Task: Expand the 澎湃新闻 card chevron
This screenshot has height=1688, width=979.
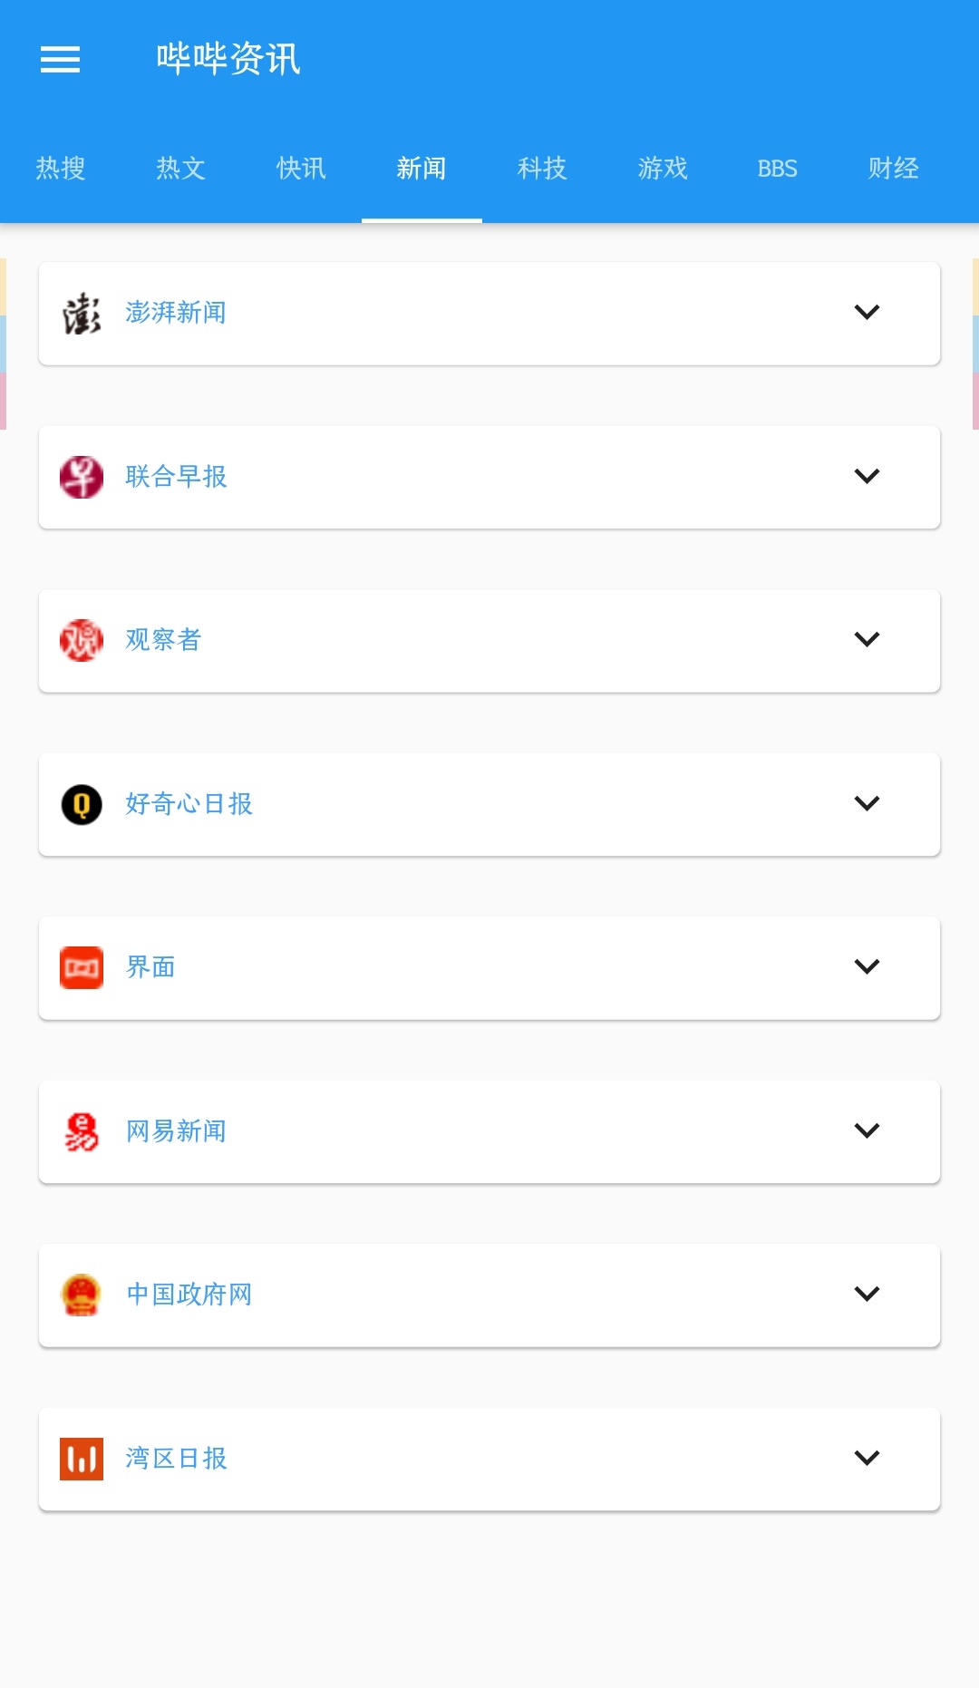Action: (867, 313)
